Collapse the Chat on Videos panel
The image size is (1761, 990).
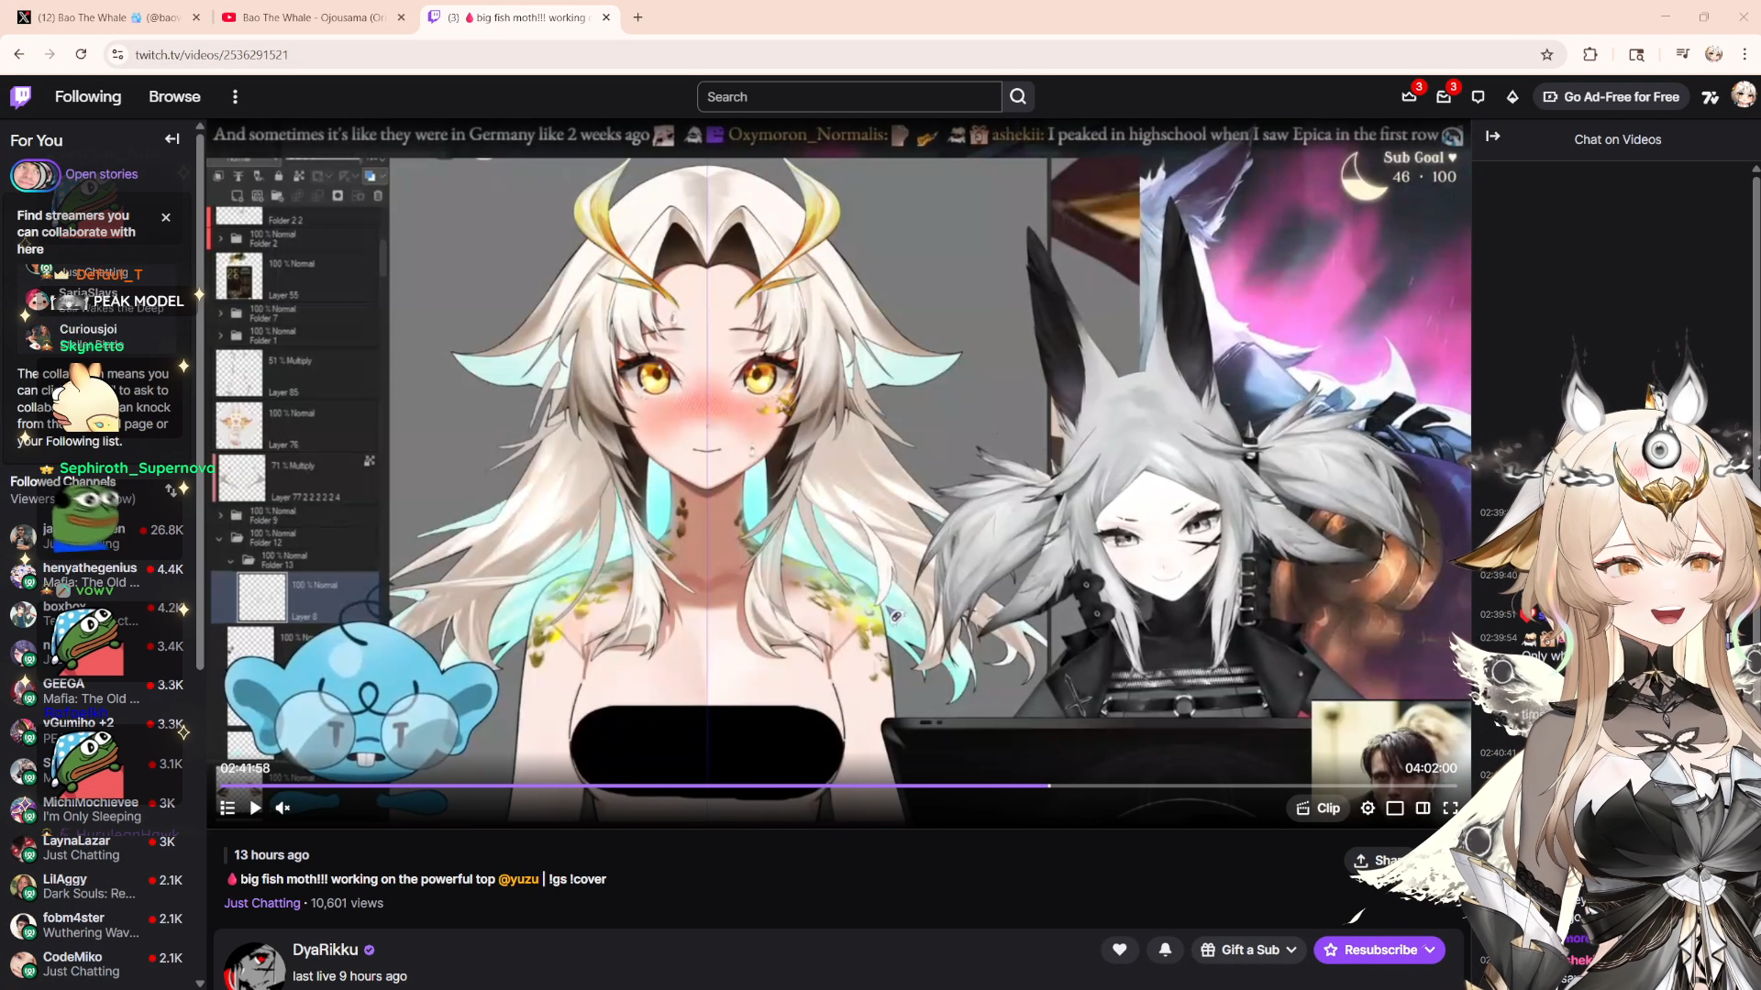pos(1493,137)
